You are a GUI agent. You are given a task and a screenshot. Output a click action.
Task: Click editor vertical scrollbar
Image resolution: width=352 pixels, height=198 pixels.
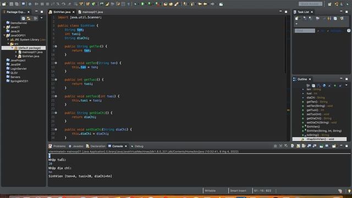[286, 45]
